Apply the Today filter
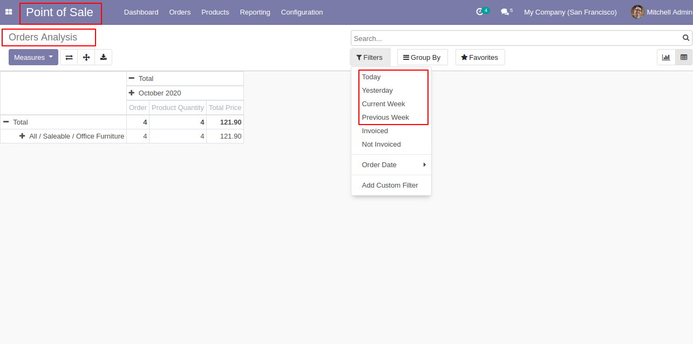 (391, 77)
